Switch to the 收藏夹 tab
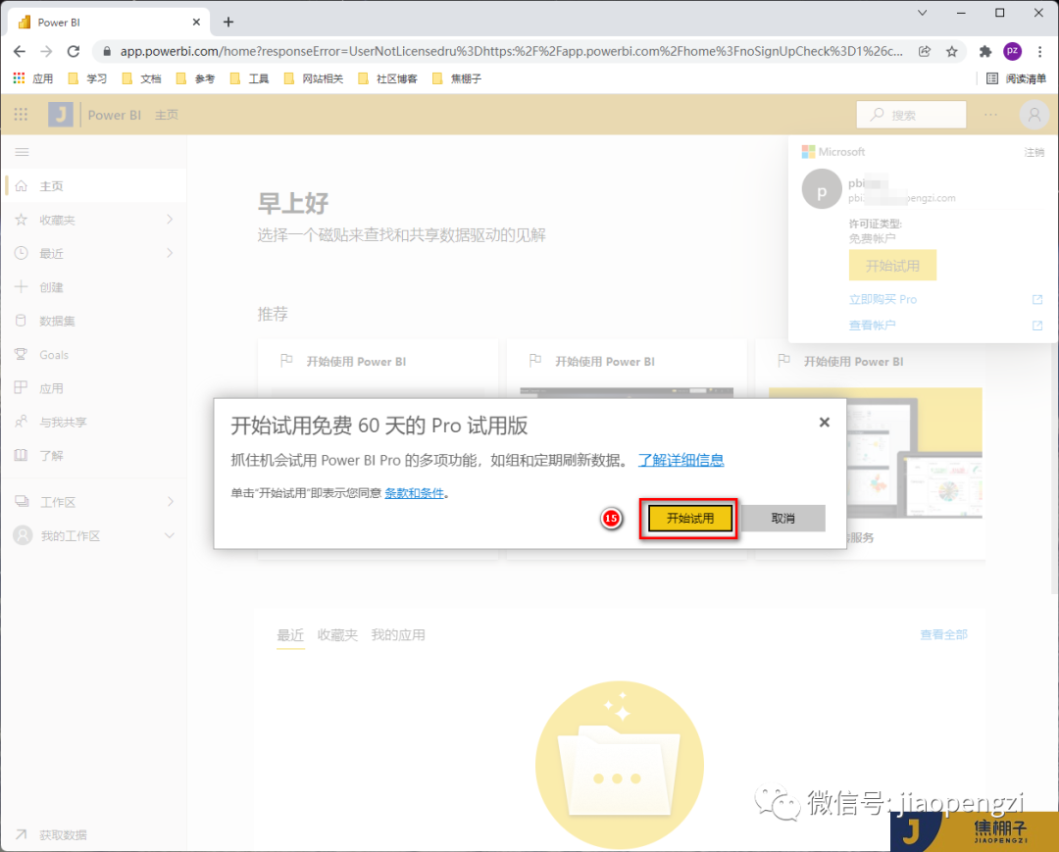 click(337, 635)
